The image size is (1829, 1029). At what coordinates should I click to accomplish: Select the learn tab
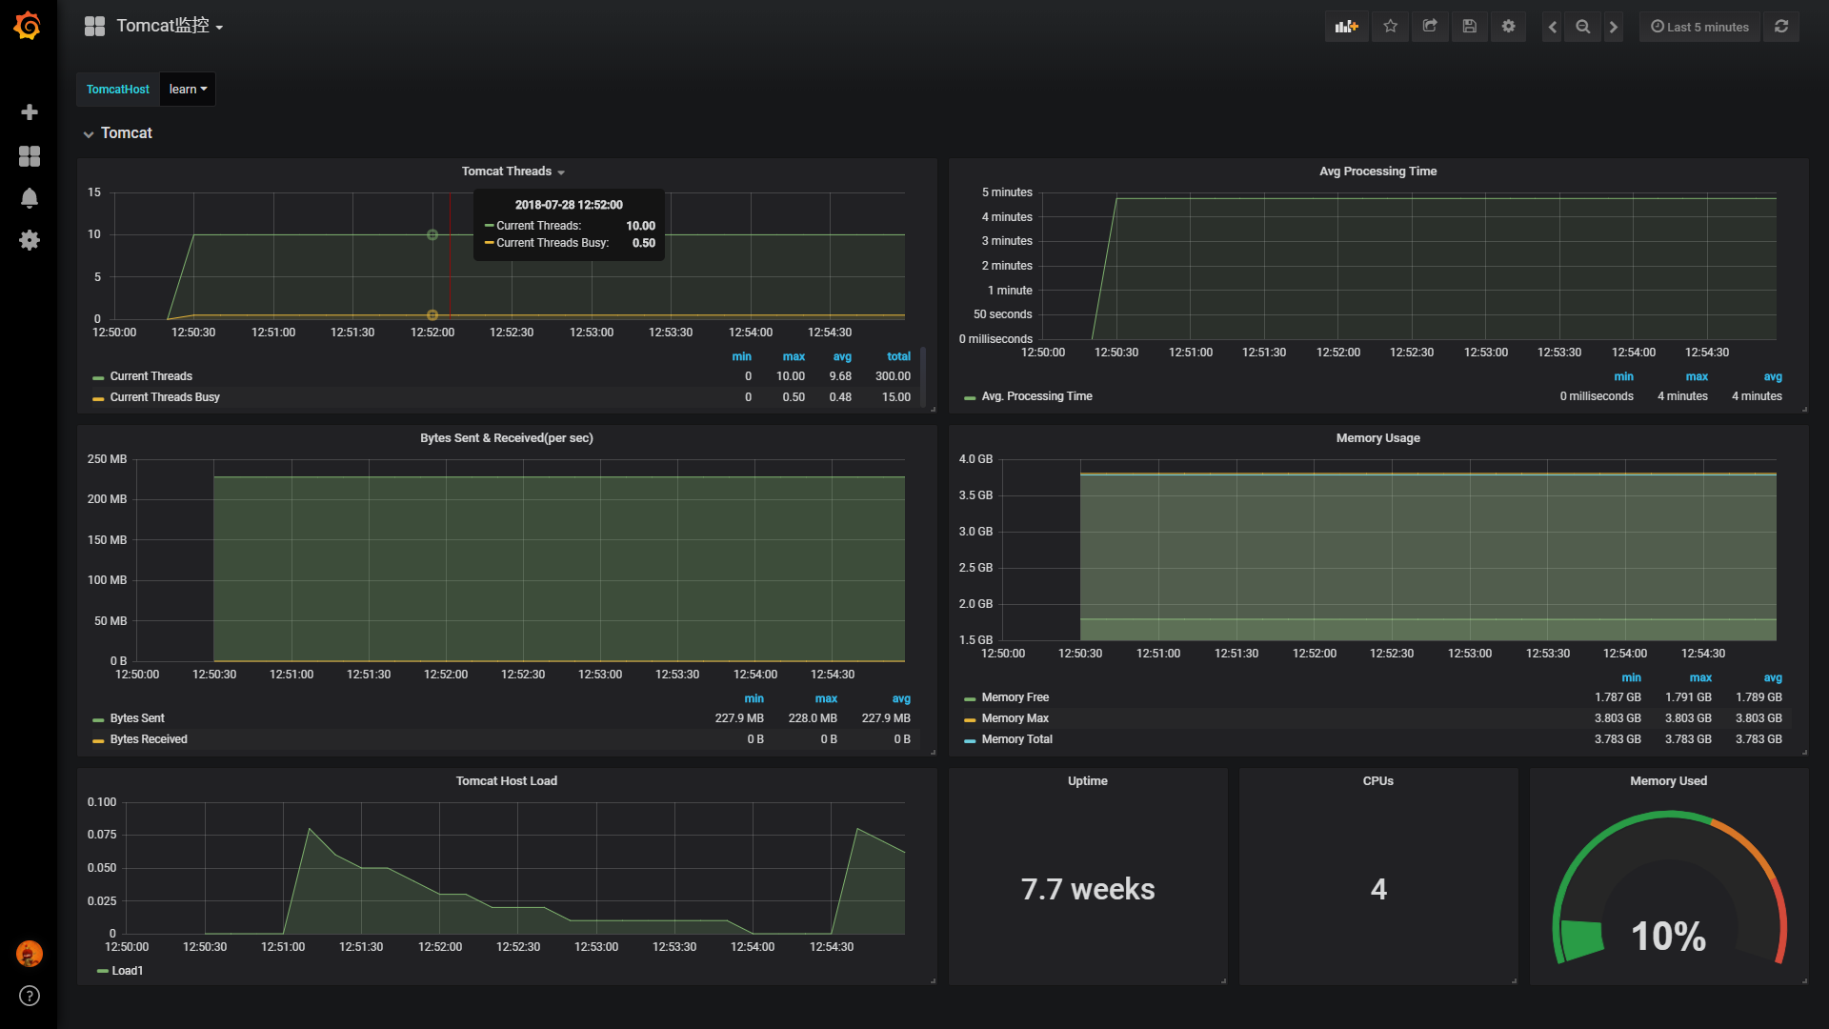pyautogui.click(x=187, y=88)
